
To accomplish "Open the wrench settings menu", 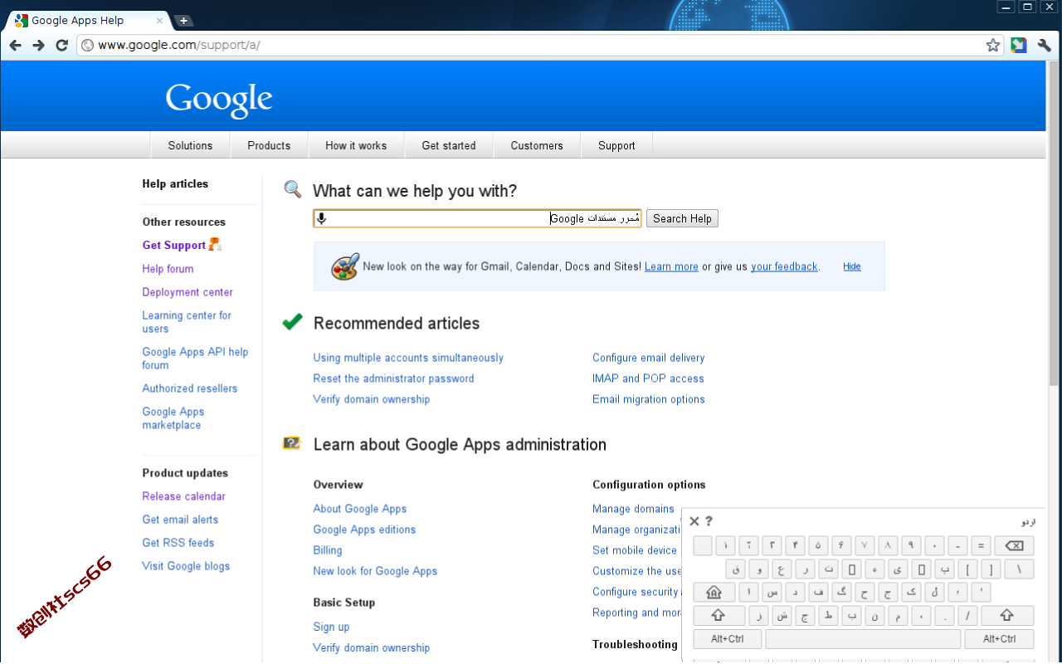I will click(1045, 45).
